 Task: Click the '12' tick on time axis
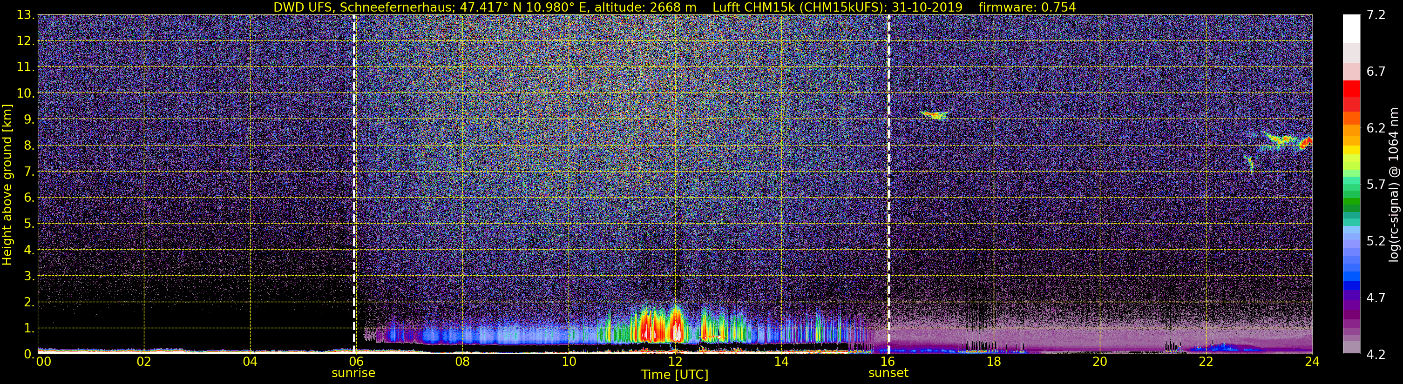pos(675,362)
